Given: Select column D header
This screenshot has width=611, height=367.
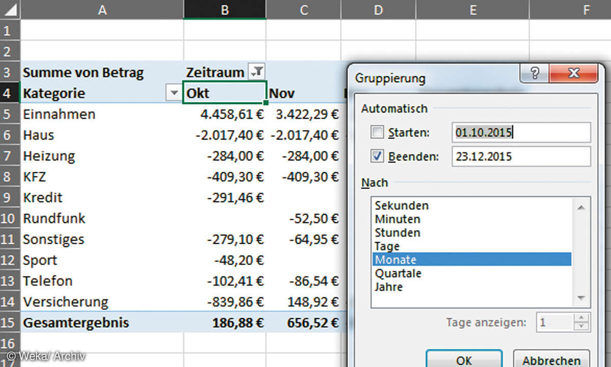Looking at the screenshot, I should point(378,9).
